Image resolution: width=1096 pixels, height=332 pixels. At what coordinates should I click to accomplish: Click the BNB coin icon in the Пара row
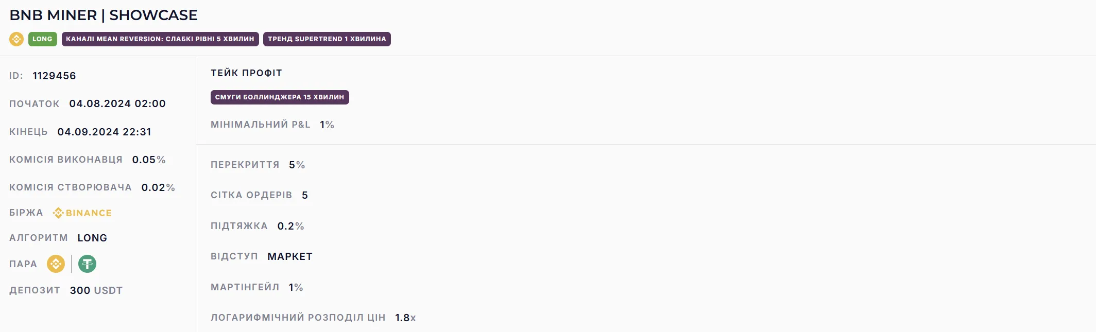click(56, 264)
